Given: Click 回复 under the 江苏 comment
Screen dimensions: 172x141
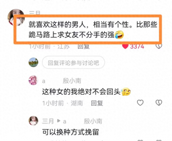Looking at the screenshot, I should coord(84,46).
